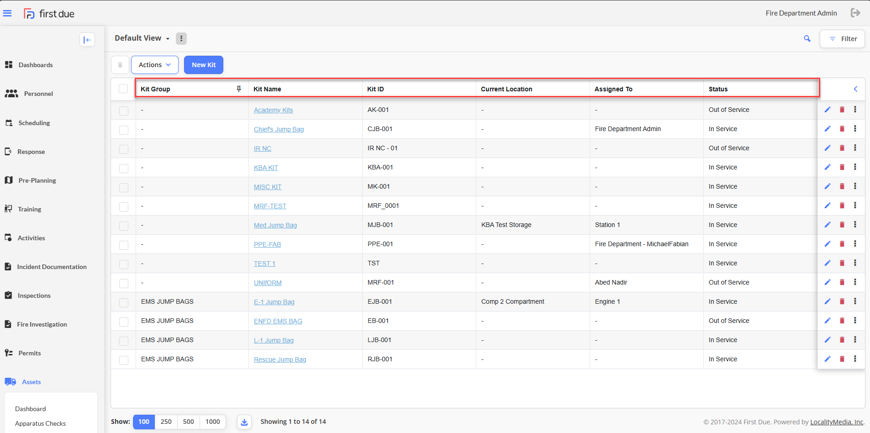This screenshot has height=433, width=870.
Task: Check the Academy Kits row checkbox
Action: [124, 111]
